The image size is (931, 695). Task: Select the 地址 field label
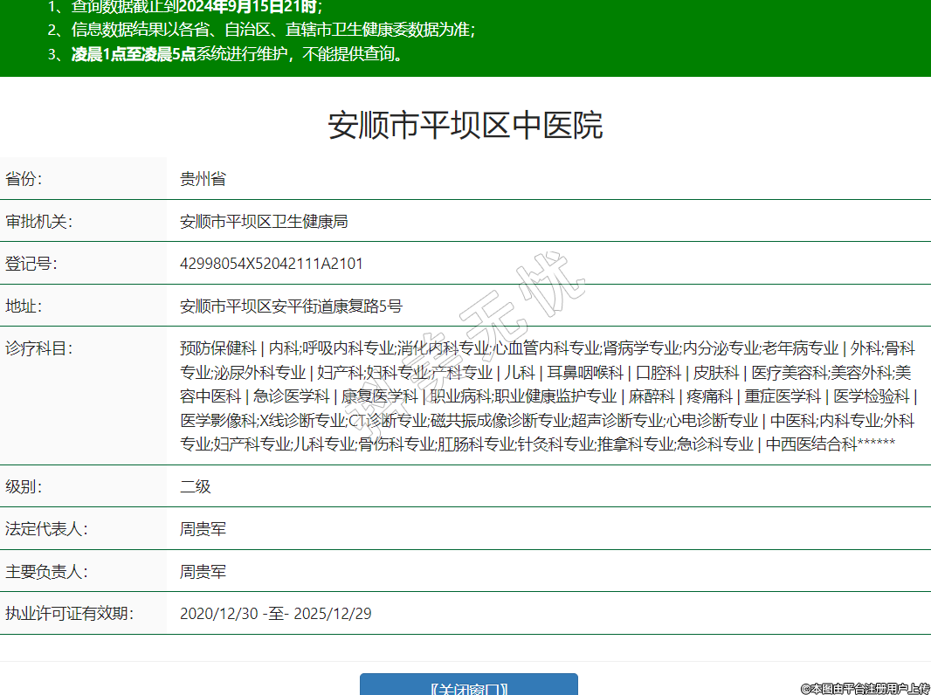[x=24, y=306]
